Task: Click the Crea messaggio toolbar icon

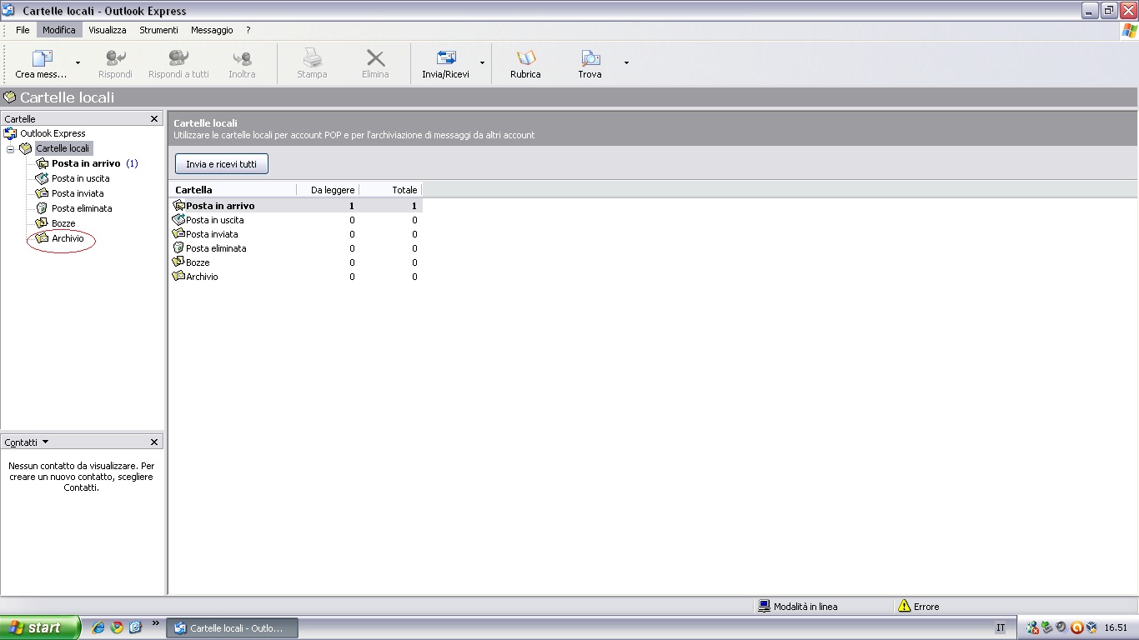Action: [42, 59]
